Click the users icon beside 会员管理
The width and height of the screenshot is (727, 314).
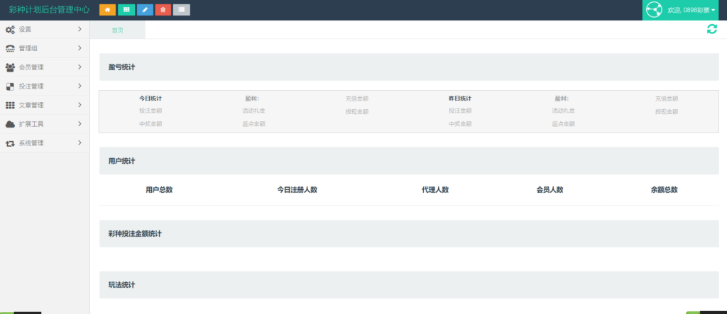[10, 67]
